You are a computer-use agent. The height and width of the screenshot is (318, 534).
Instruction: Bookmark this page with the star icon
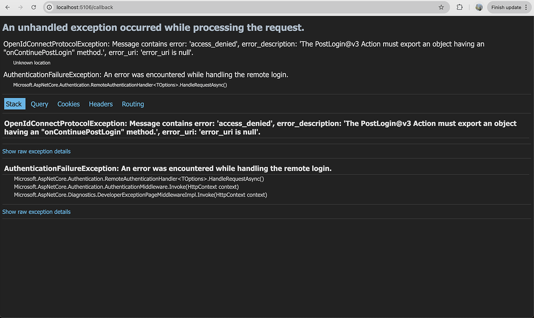pyautogui.click(x=441, y=7)
